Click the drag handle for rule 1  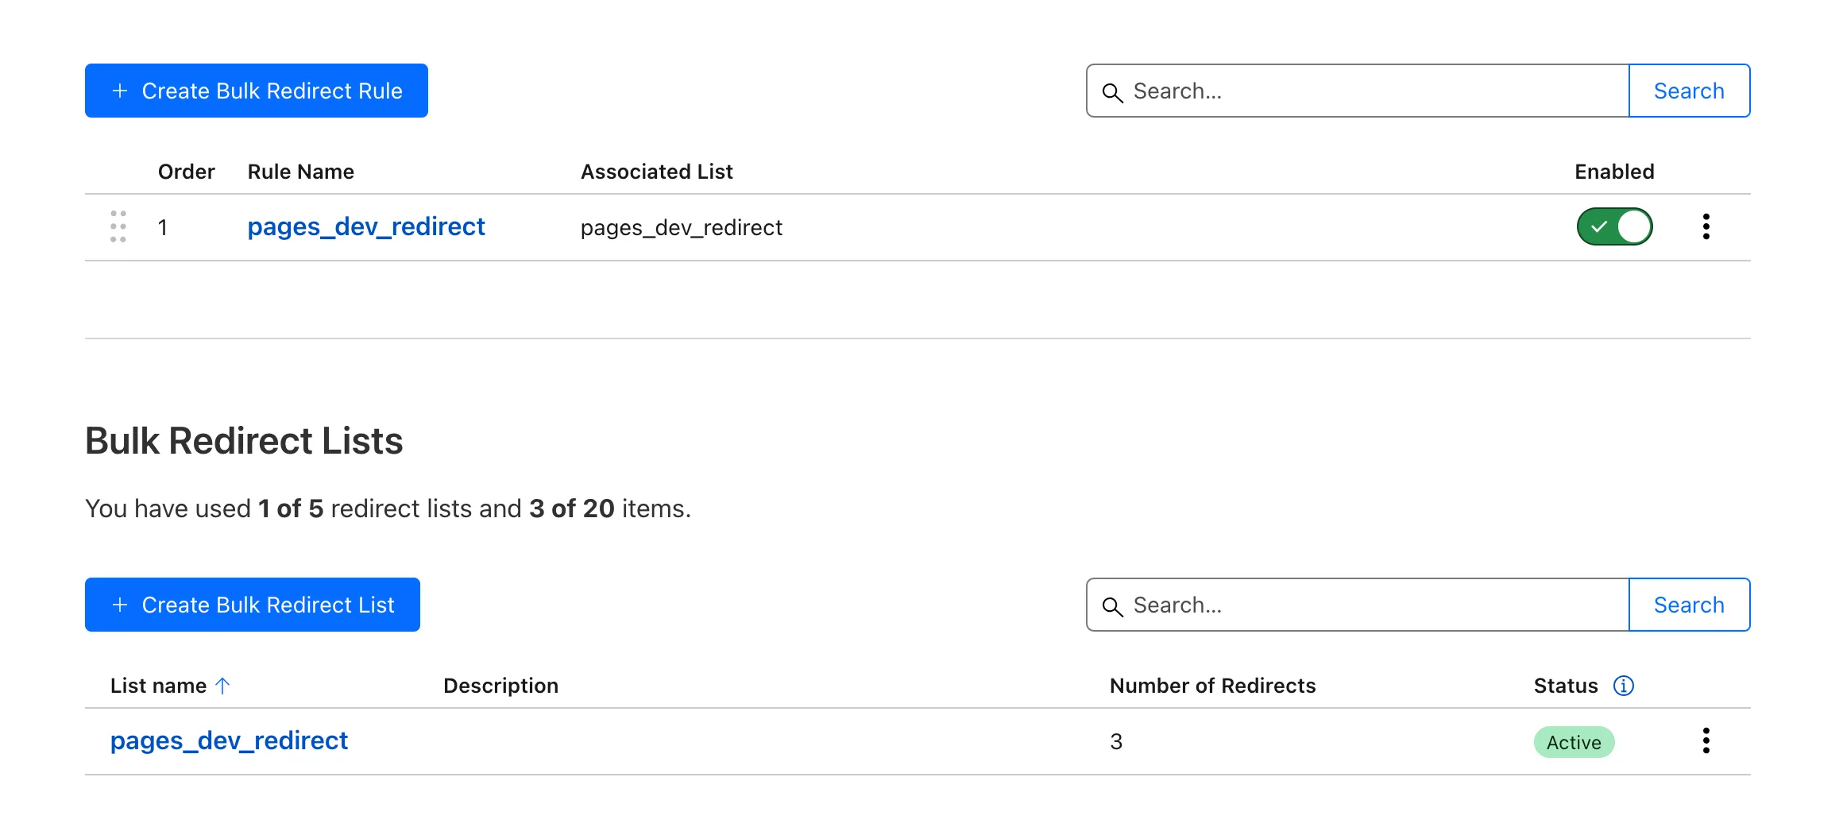coord(118,226)
